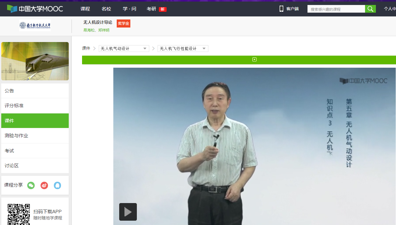Share course via QQ icon

coord(57,185)
